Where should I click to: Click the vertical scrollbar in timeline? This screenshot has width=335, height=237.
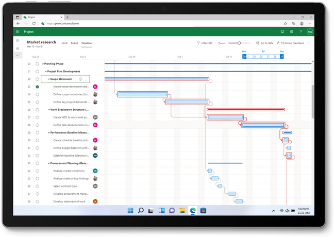[313, 101]
